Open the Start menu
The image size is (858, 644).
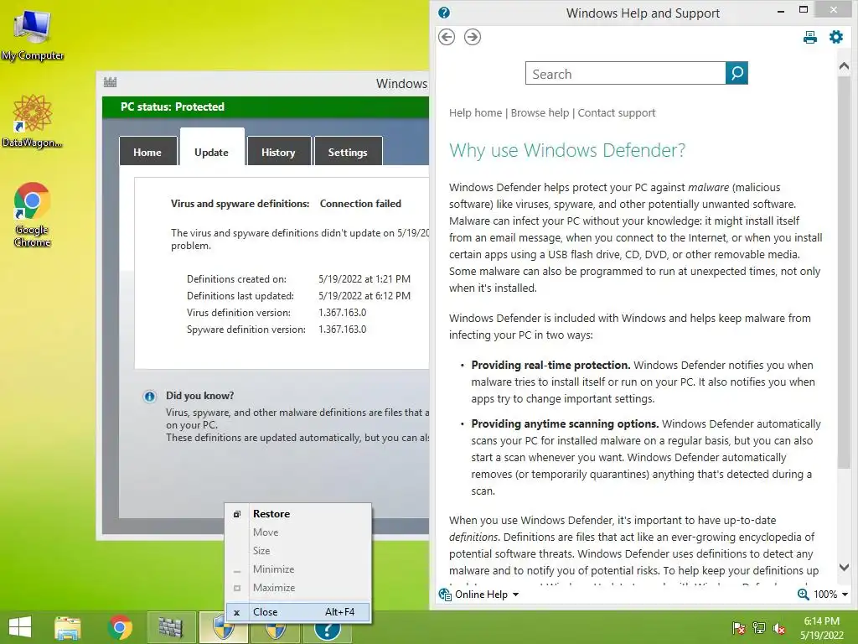[x=20, y=627]
